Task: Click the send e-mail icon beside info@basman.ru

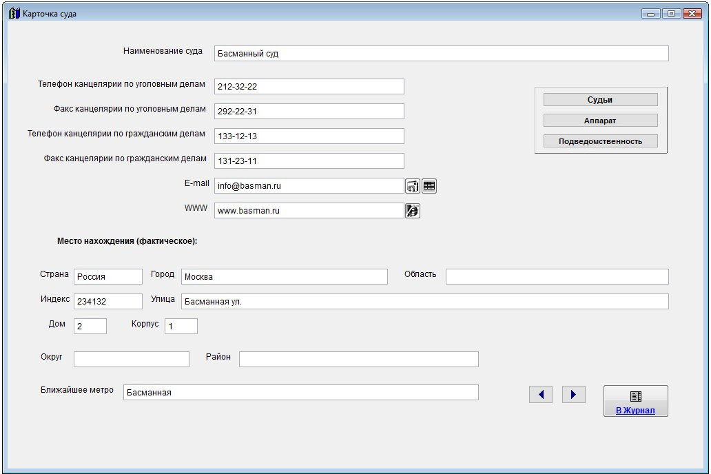Action: tap(412, 186)
